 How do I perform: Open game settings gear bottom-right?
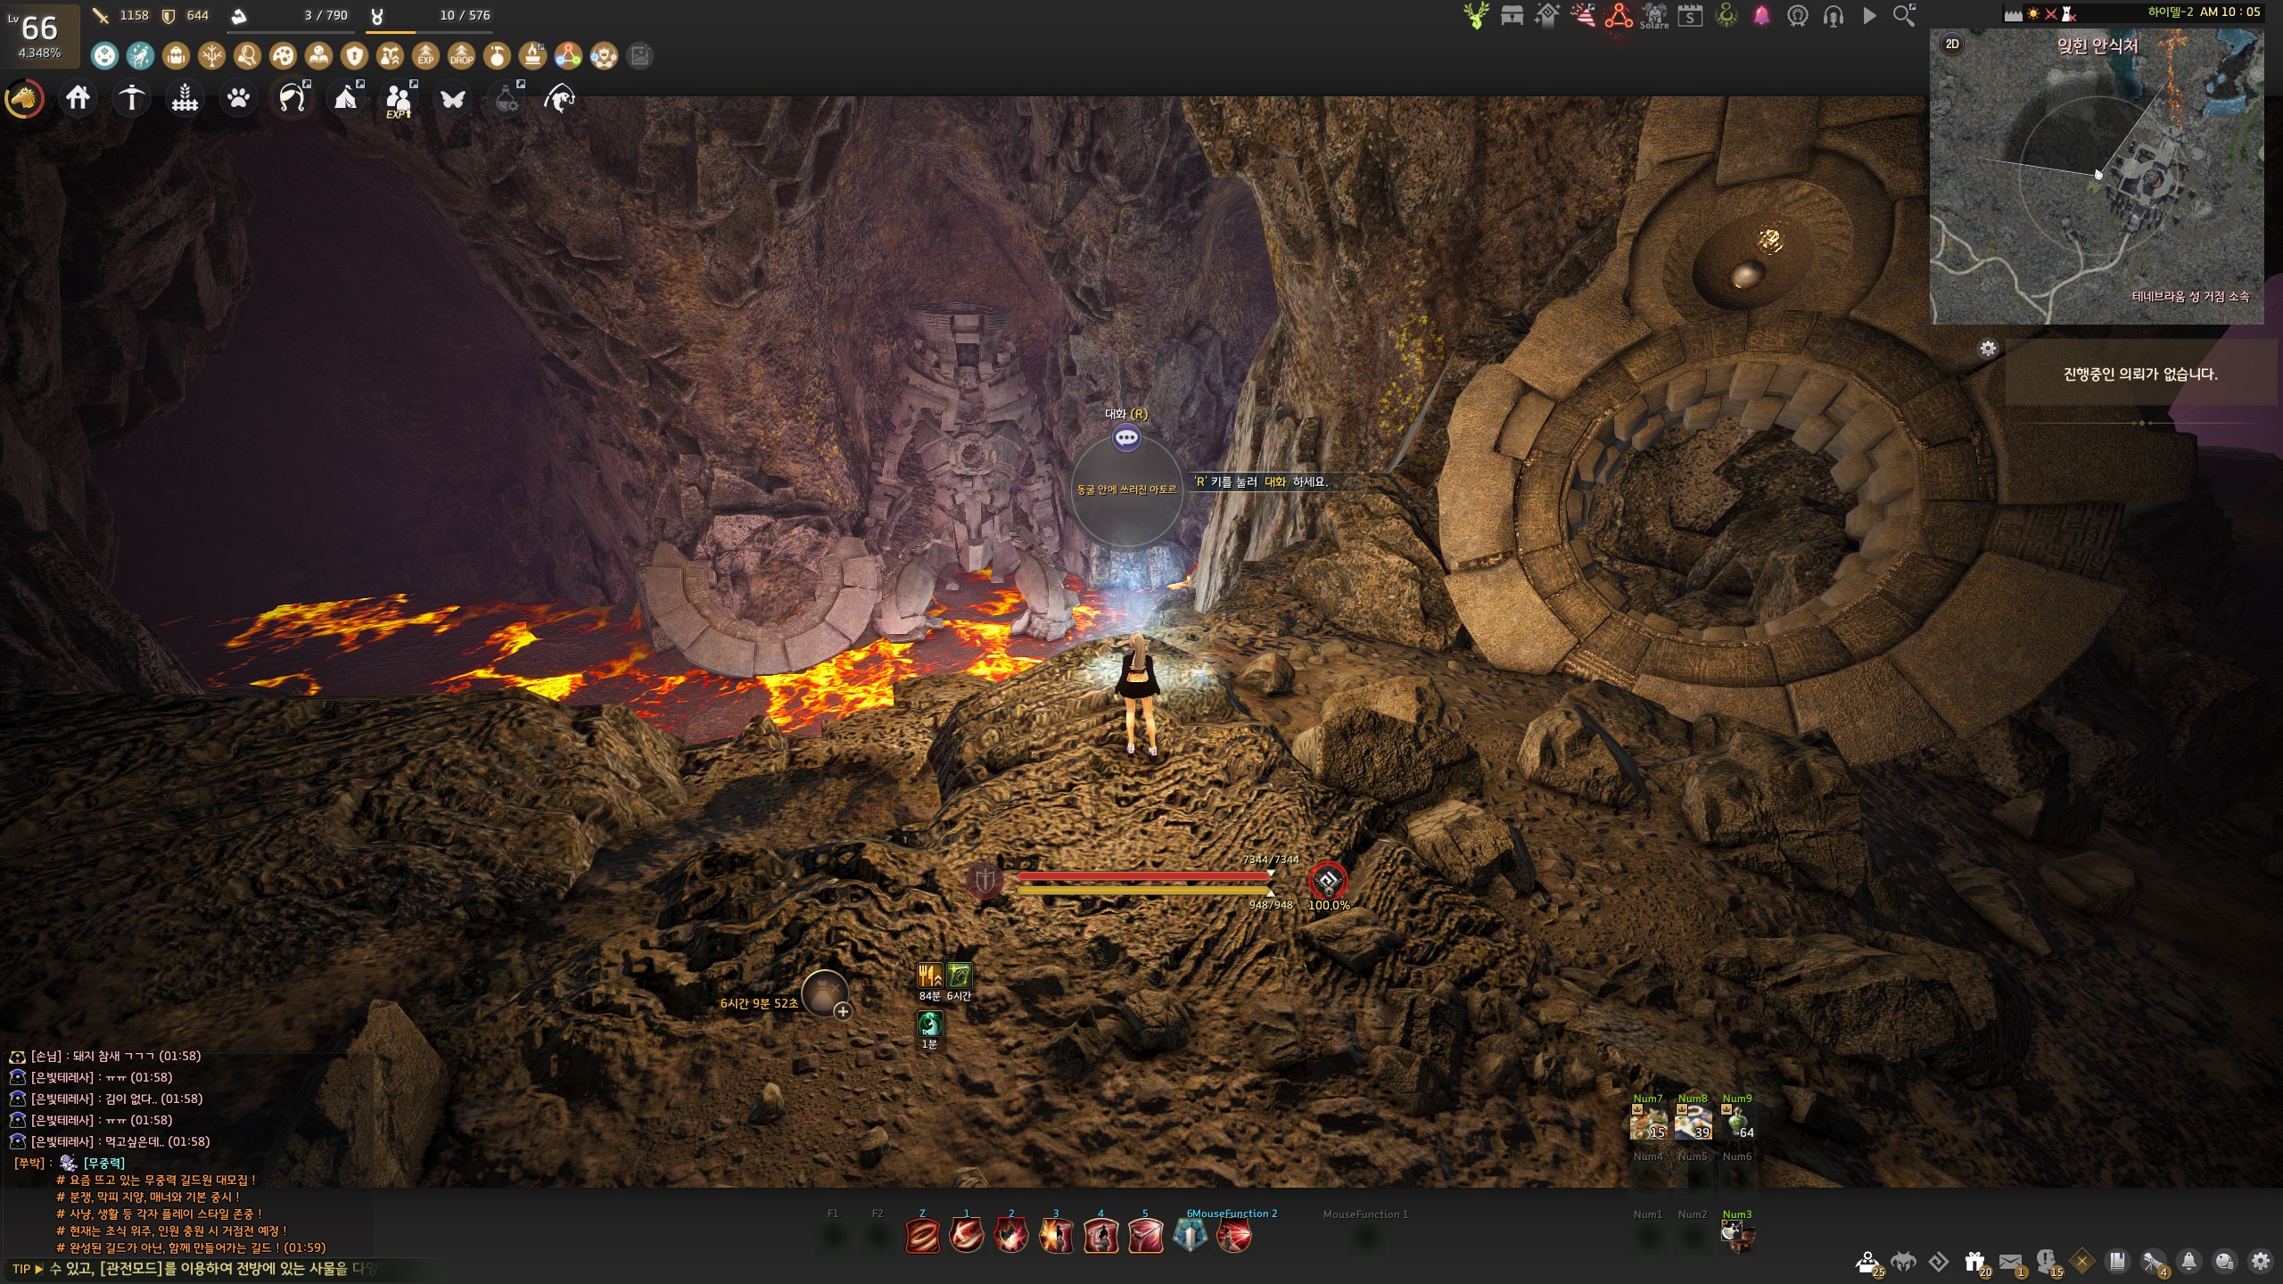coord(2260,1262)
